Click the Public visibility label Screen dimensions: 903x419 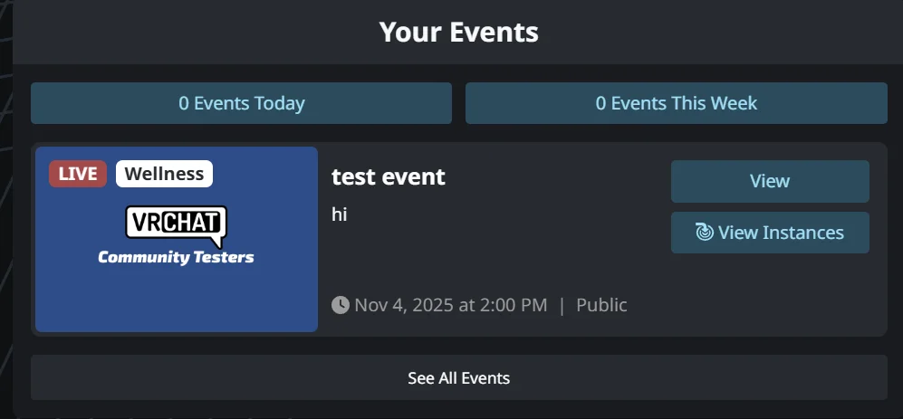click(601, 305)
